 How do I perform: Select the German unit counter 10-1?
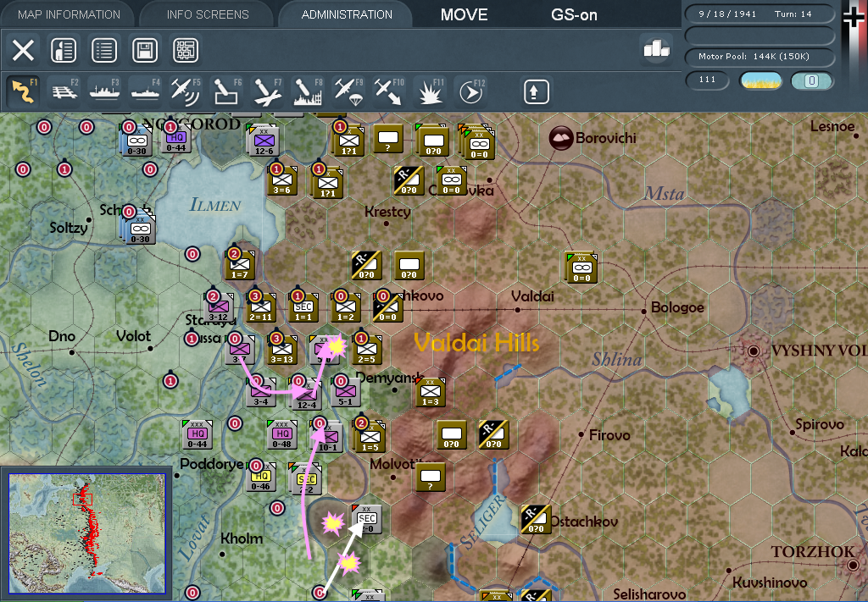(x=327, y=437)
